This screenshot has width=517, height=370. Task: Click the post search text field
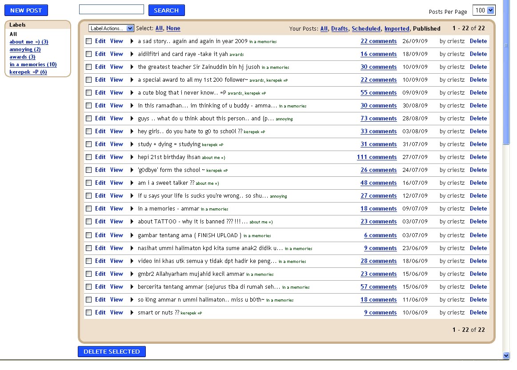tap(112, 10)
